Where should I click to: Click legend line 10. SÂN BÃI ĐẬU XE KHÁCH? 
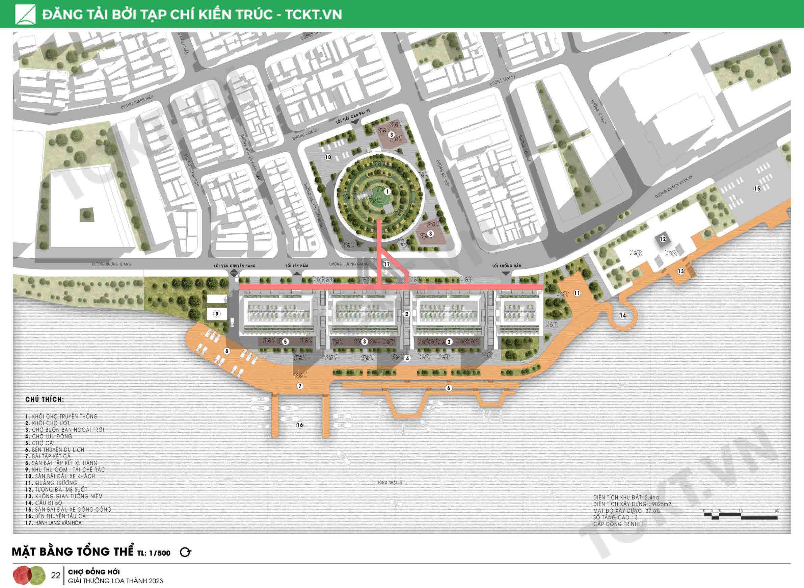(60, 476)
